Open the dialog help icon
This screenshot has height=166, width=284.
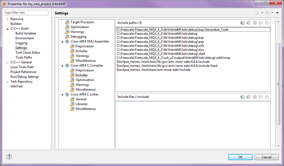[x=9, y=157]
